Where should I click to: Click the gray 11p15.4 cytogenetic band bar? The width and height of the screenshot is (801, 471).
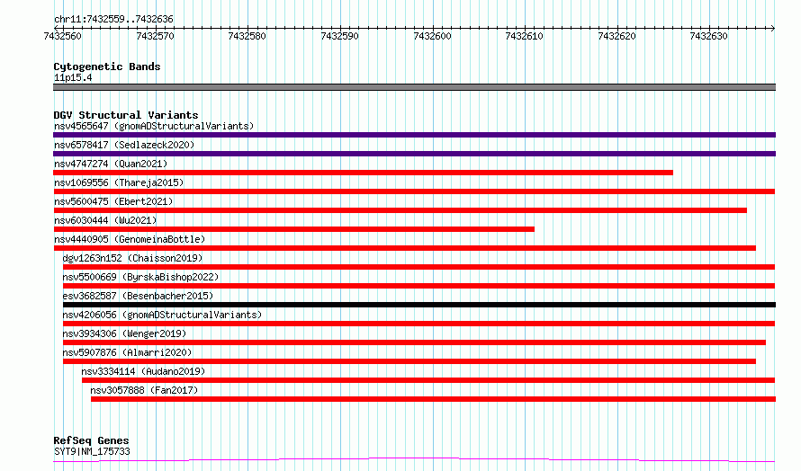pos(414,87)
